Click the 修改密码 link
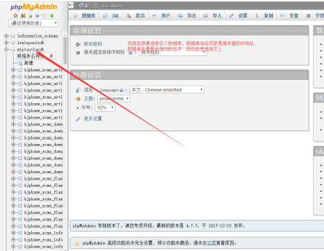This screenshot has height=251, width=324. point(93,44)
